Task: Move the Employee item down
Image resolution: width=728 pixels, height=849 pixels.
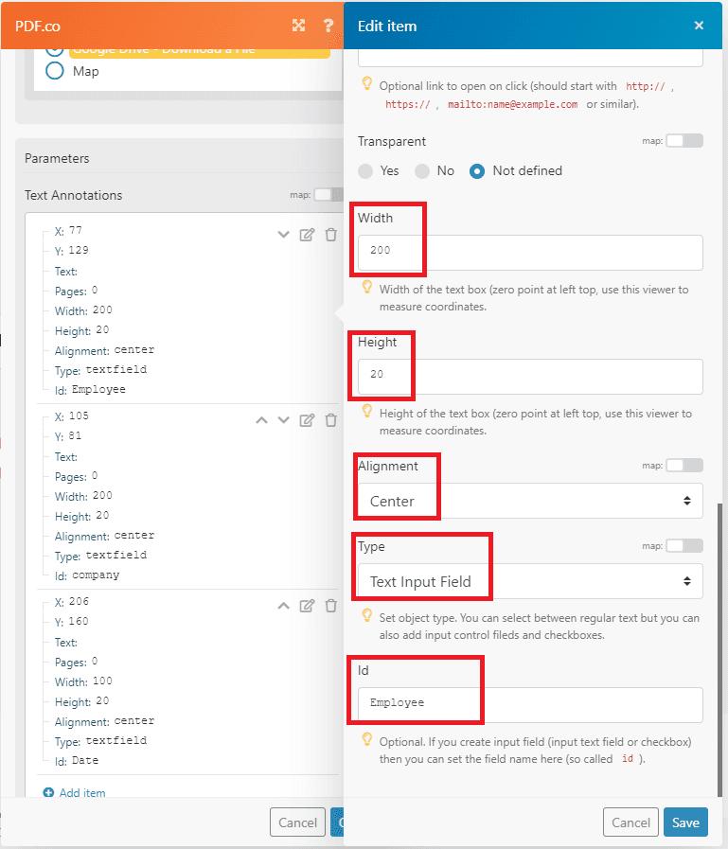Action: click(x=282, y=235)
